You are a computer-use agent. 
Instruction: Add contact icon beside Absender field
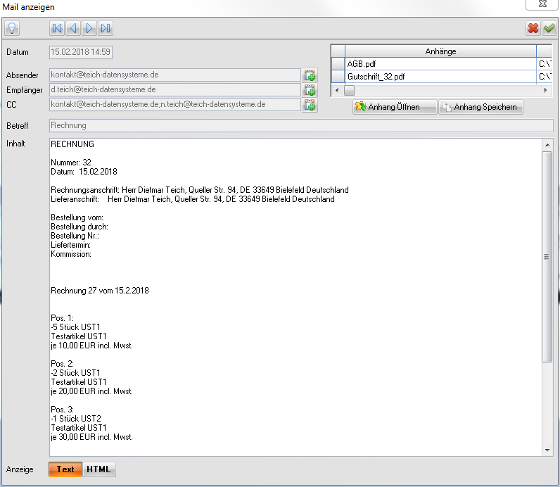pyautogui.click(x=310, y=75)
